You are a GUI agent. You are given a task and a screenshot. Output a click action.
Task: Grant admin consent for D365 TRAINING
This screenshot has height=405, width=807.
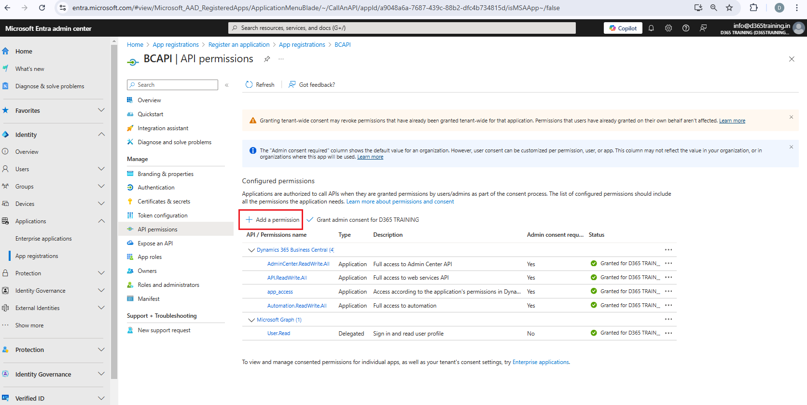363,220
